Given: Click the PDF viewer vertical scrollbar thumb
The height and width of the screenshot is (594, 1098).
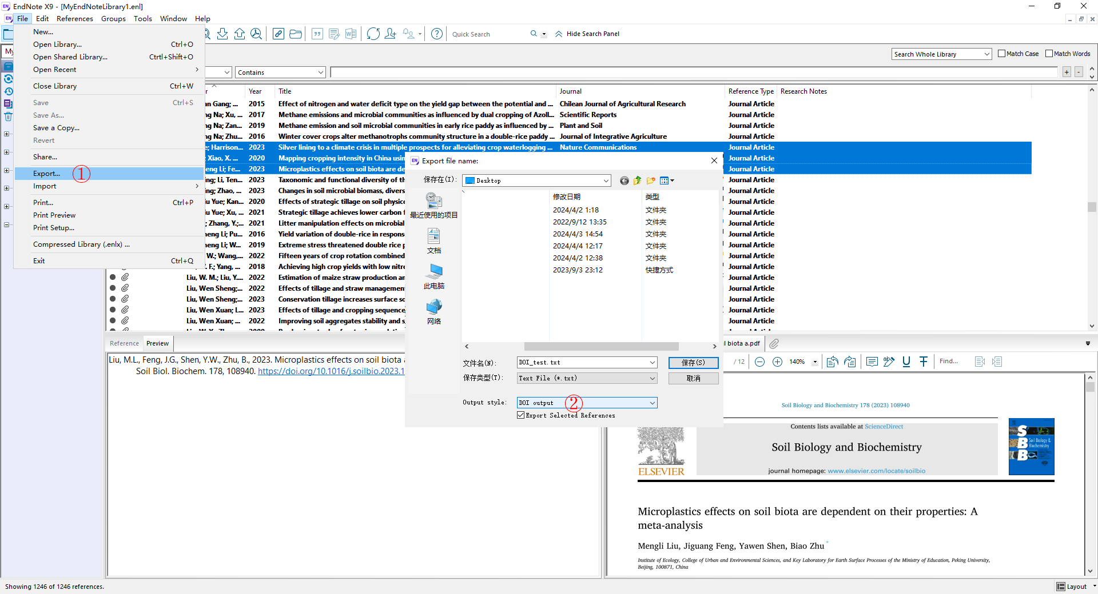Looking at the screenshot, I should pyautogui.click(x=1091, y=387).
